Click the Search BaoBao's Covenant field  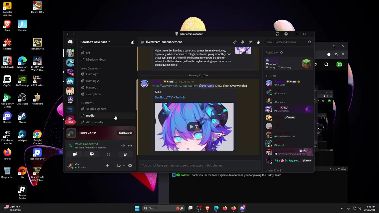coord(288,42)
